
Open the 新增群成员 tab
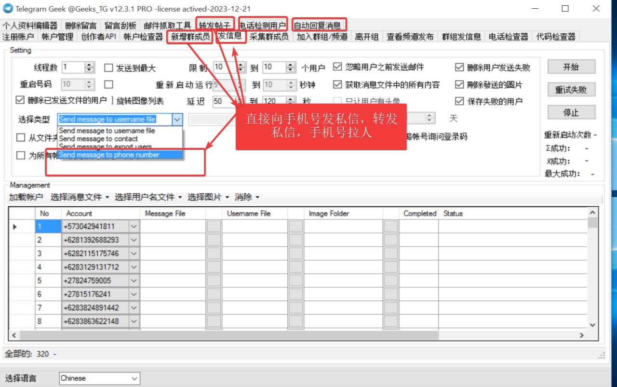[x=190, y=37]
